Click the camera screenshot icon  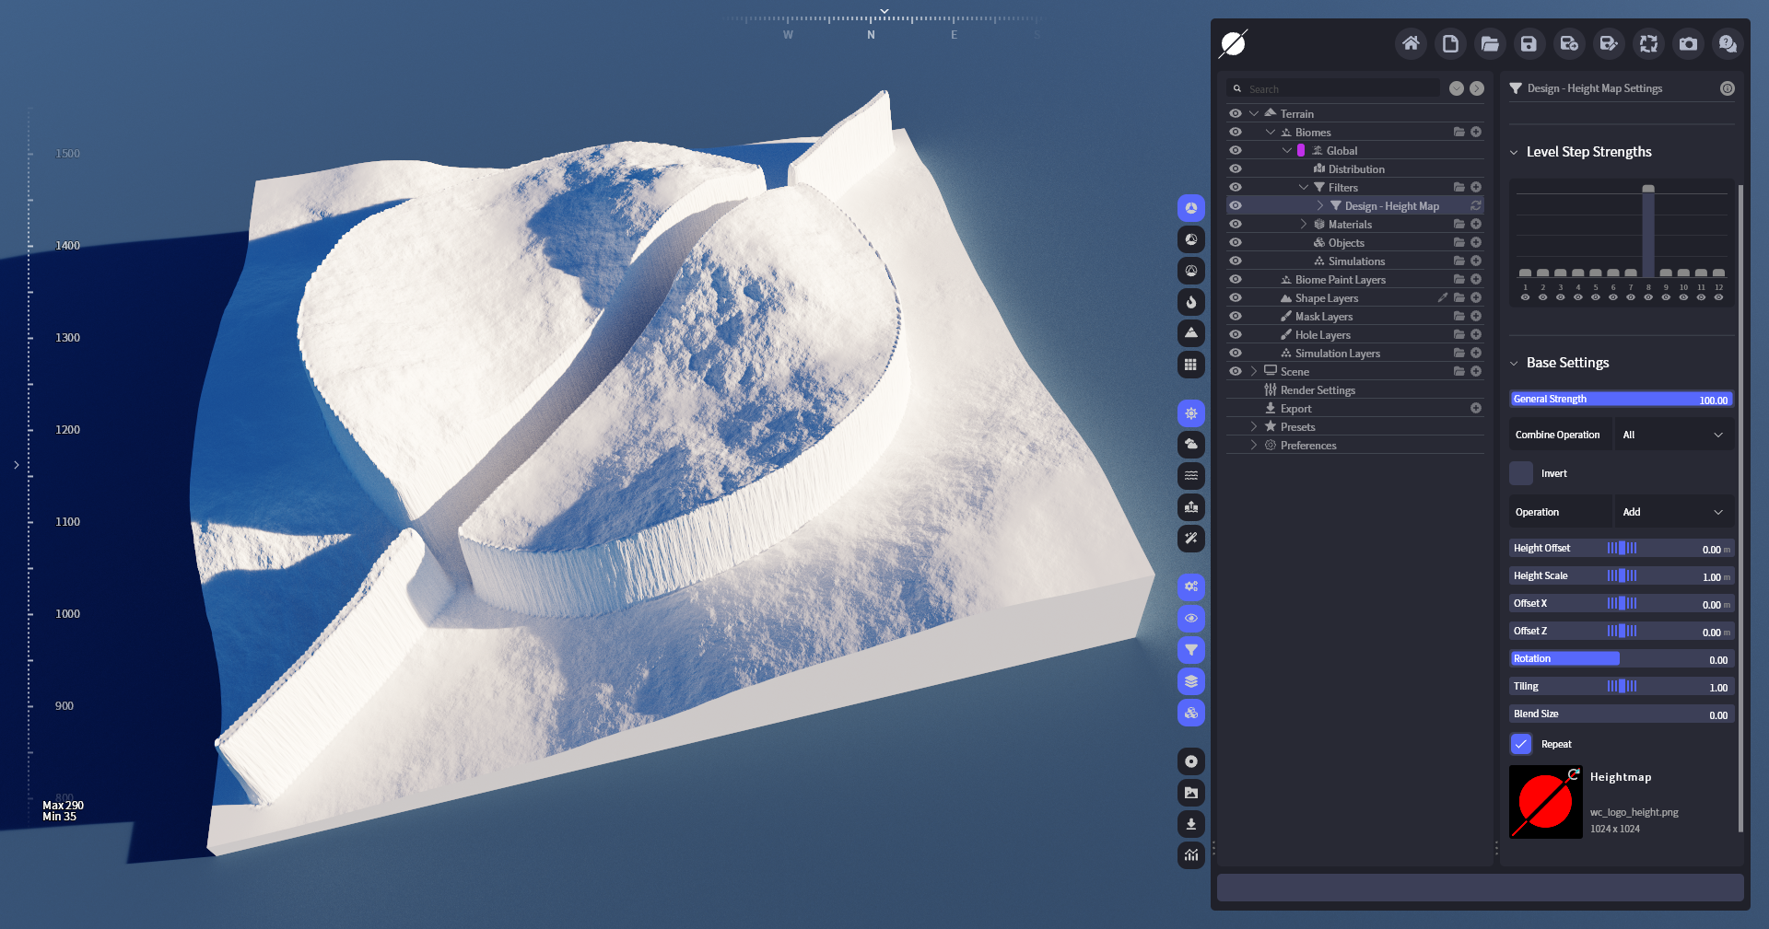pyautogui.click(x=1688, y=43)
